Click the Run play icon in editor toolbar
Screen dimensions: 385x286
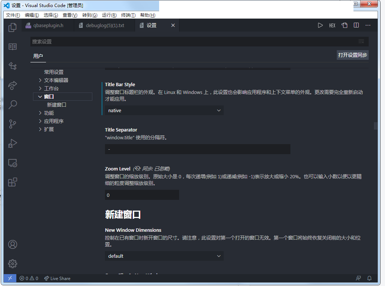point(320,25)
